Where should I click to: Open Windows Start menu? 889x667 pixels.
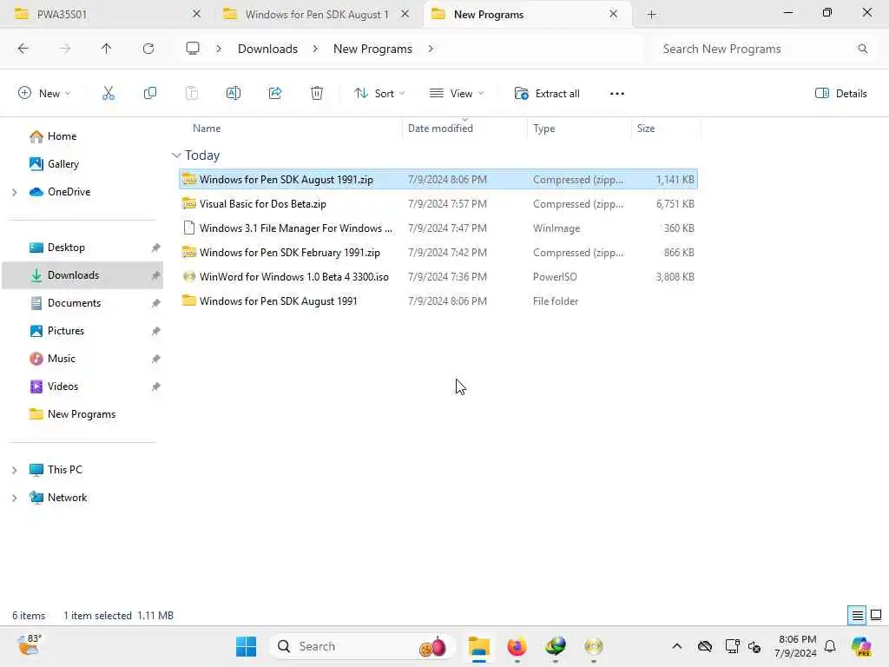(x=246, y=646)
